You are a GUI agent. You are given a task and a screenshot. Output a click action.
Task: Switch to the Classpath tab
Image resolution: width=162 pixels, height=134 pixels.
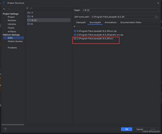coord(81,23)
